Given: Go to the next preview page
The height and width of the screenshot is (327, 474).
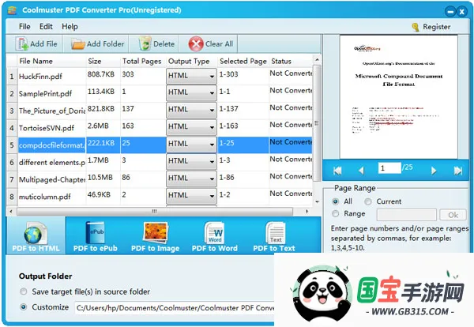Looking at the screenshot, I should [x=433, y=170].
